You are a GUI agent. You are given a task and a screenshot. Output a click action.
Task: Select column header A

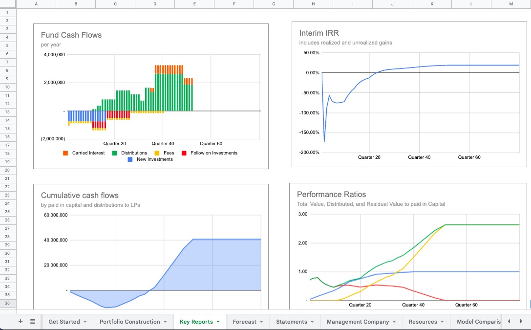(x=36, y=4)
